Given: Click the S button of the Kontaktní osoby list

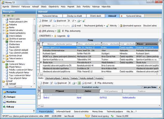Looking at the screenshot, I should coord(39,87).
